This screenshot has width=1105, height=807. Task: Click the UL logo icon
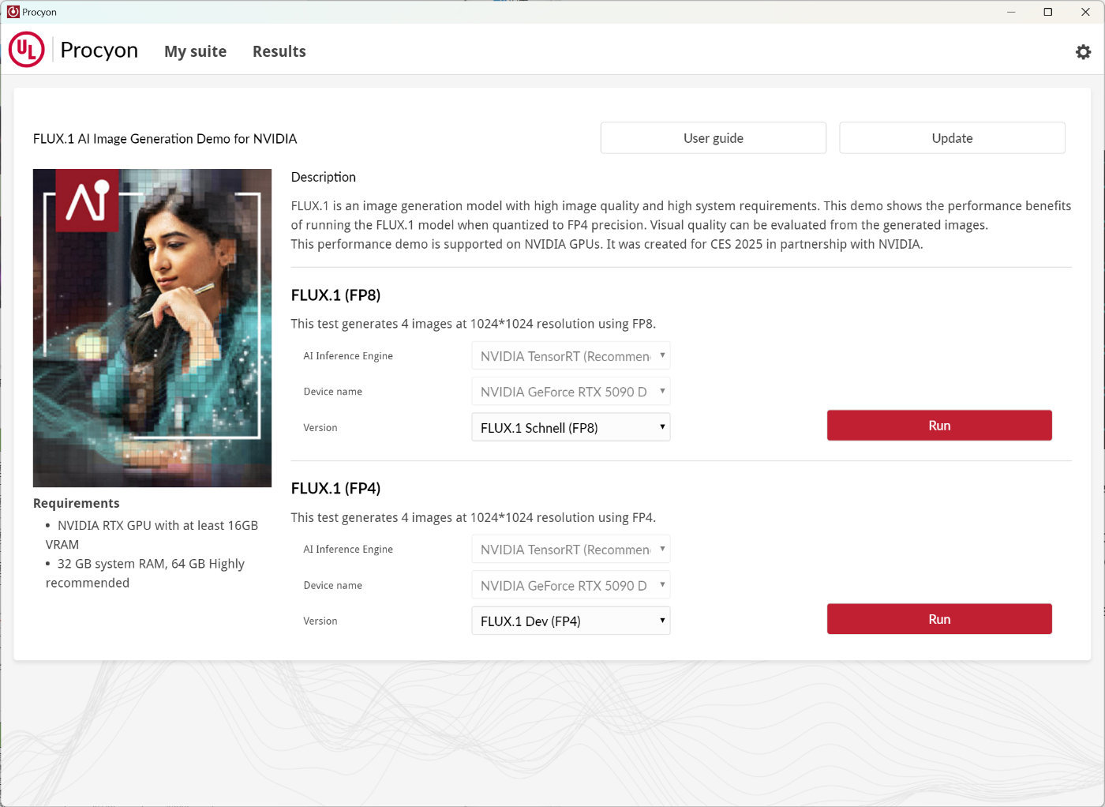coord(27,50)
